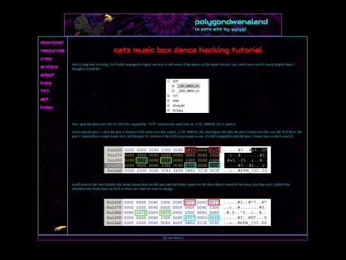
Task: Click expand box beside String list
Action: [x=169, y=105]
